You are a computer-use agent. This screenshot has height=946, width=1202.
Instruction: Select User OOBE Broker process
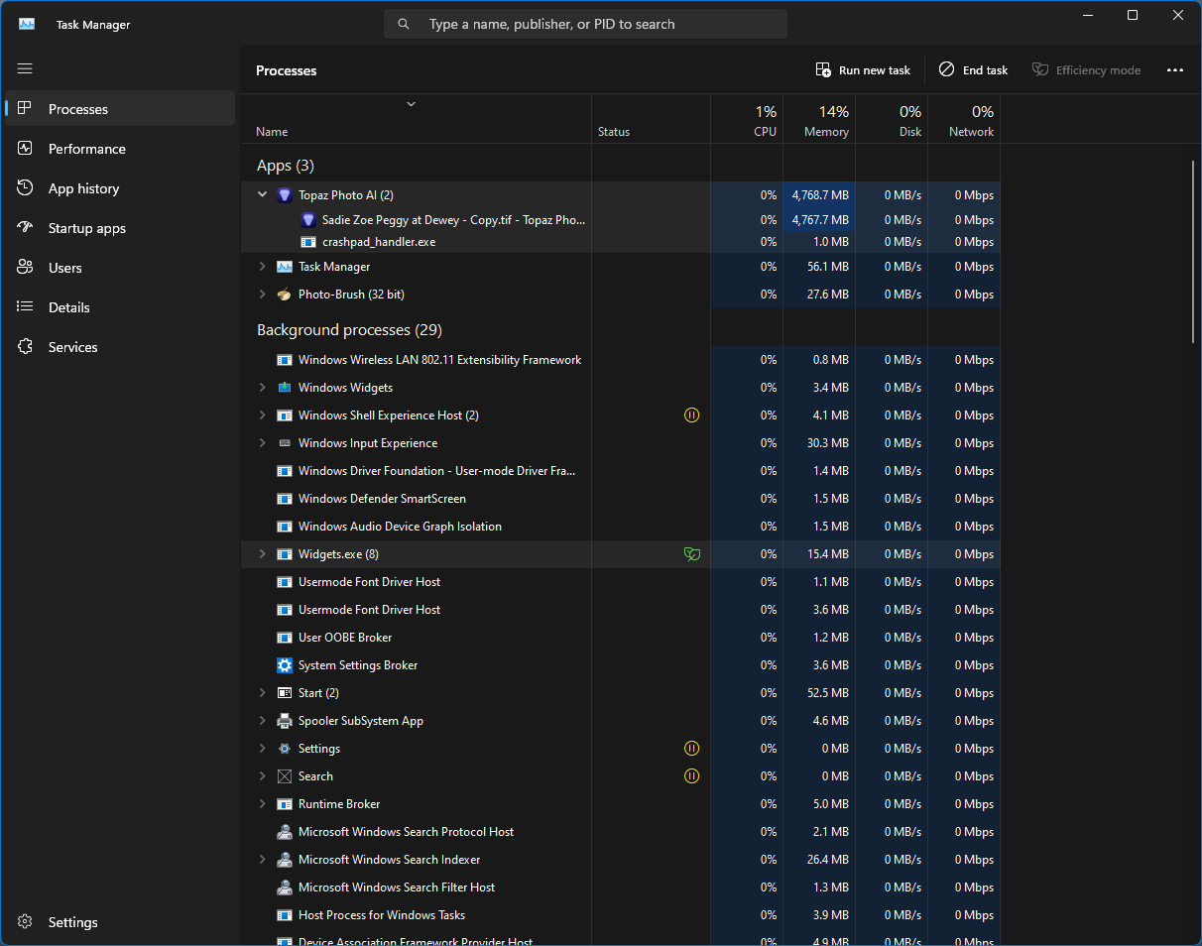[x=620, y=638]
